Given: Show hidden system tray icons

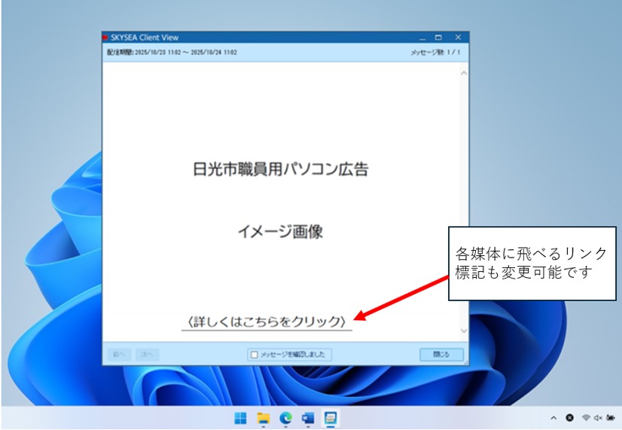Looking at the screenshot, I should coord(553,418).
